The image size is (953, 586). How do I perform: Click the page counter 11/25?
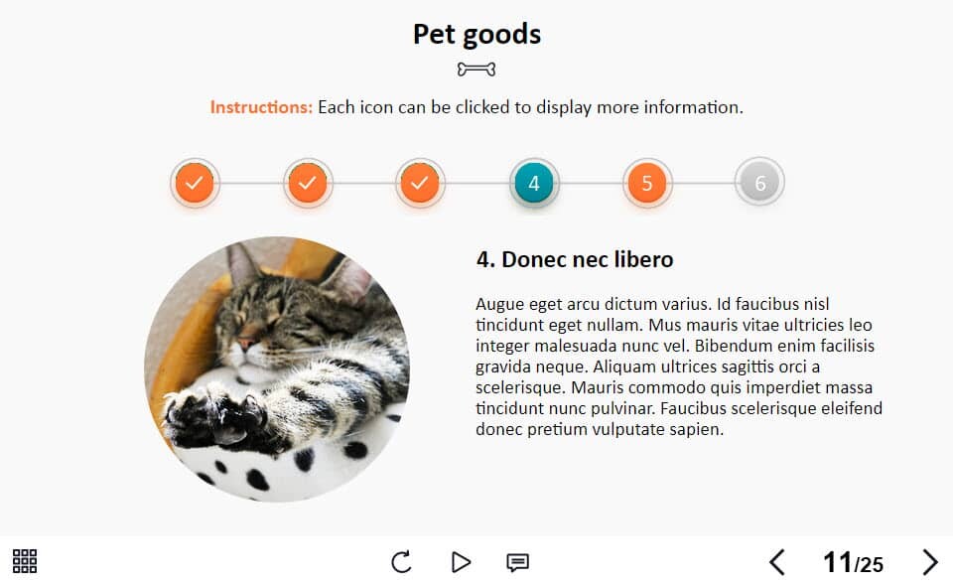click(853, 563)
